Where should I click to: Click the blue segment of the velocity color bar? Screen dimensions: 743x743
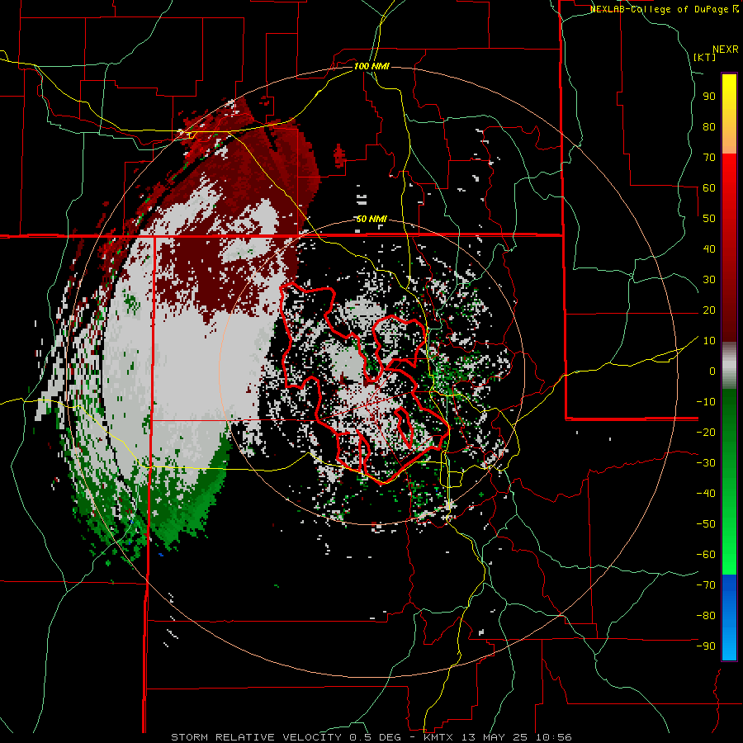pos(729,618)
